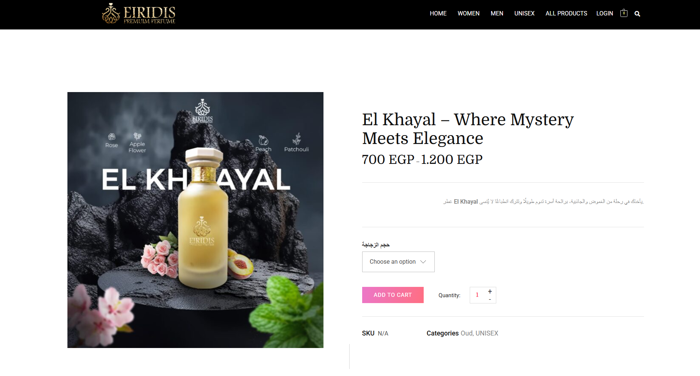The height and width of the screenshot is (376, 700).
Task: Click the ADD TO CART button
Action: [x=393, y=295]
